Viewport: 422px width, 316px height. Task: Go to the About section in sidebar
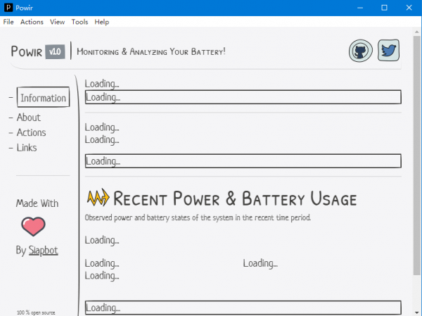click(x=29, y=118)
